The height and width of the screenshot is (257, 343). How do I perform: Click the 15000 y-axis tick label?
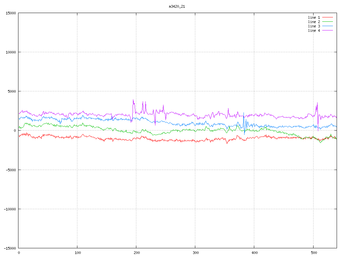(x=10, y=13)
